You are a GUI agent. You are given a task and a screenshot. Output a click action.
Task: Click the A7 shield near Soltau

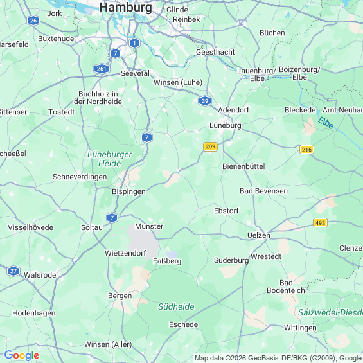tap(112, 218)
